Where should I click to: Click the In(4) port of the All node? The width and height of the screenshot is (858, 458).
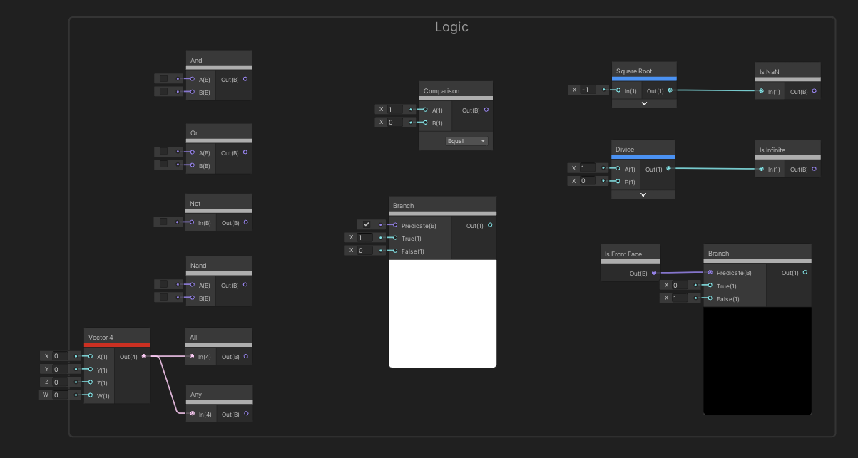click(x=190, y=356)
